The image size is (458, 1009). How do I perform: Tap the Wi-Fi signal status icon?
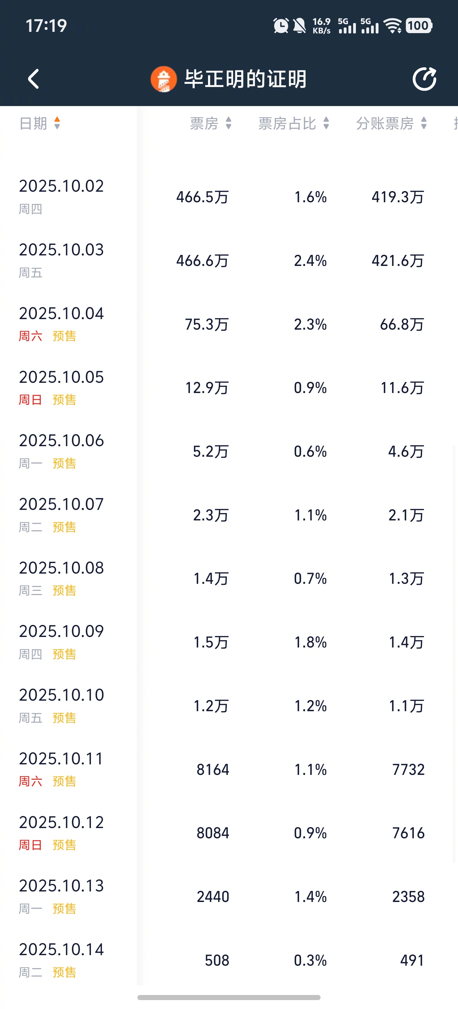pyautogui.click(x=393, y=26)
